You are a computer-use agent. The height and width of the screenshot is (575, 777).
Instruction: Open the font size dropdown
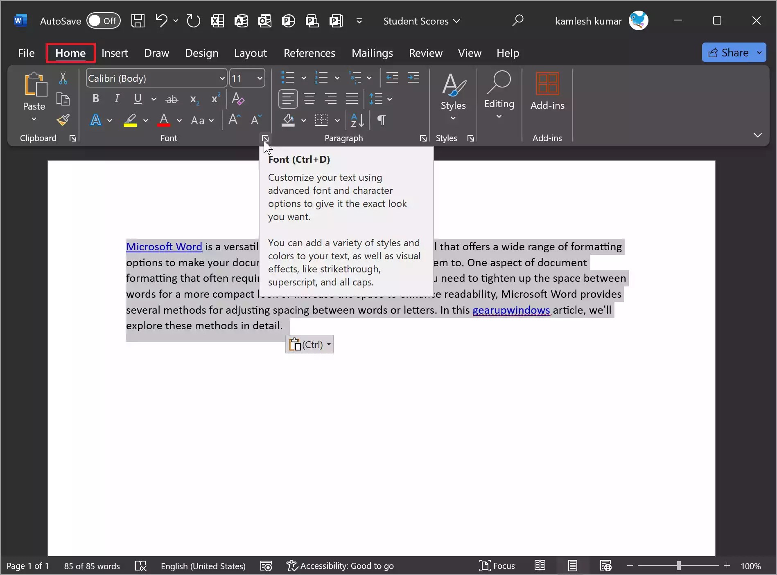click(259, 78)
